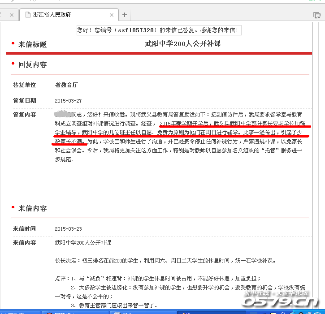Image resolution: width=325 pixels, height=314 pixels.
Task: Click the 来信时间 label
Action: (25, 228)
